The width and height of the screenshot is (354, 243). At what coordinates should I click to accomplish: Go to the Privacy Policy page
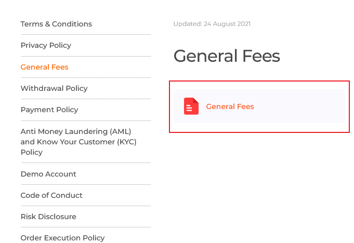click(46, 45)
